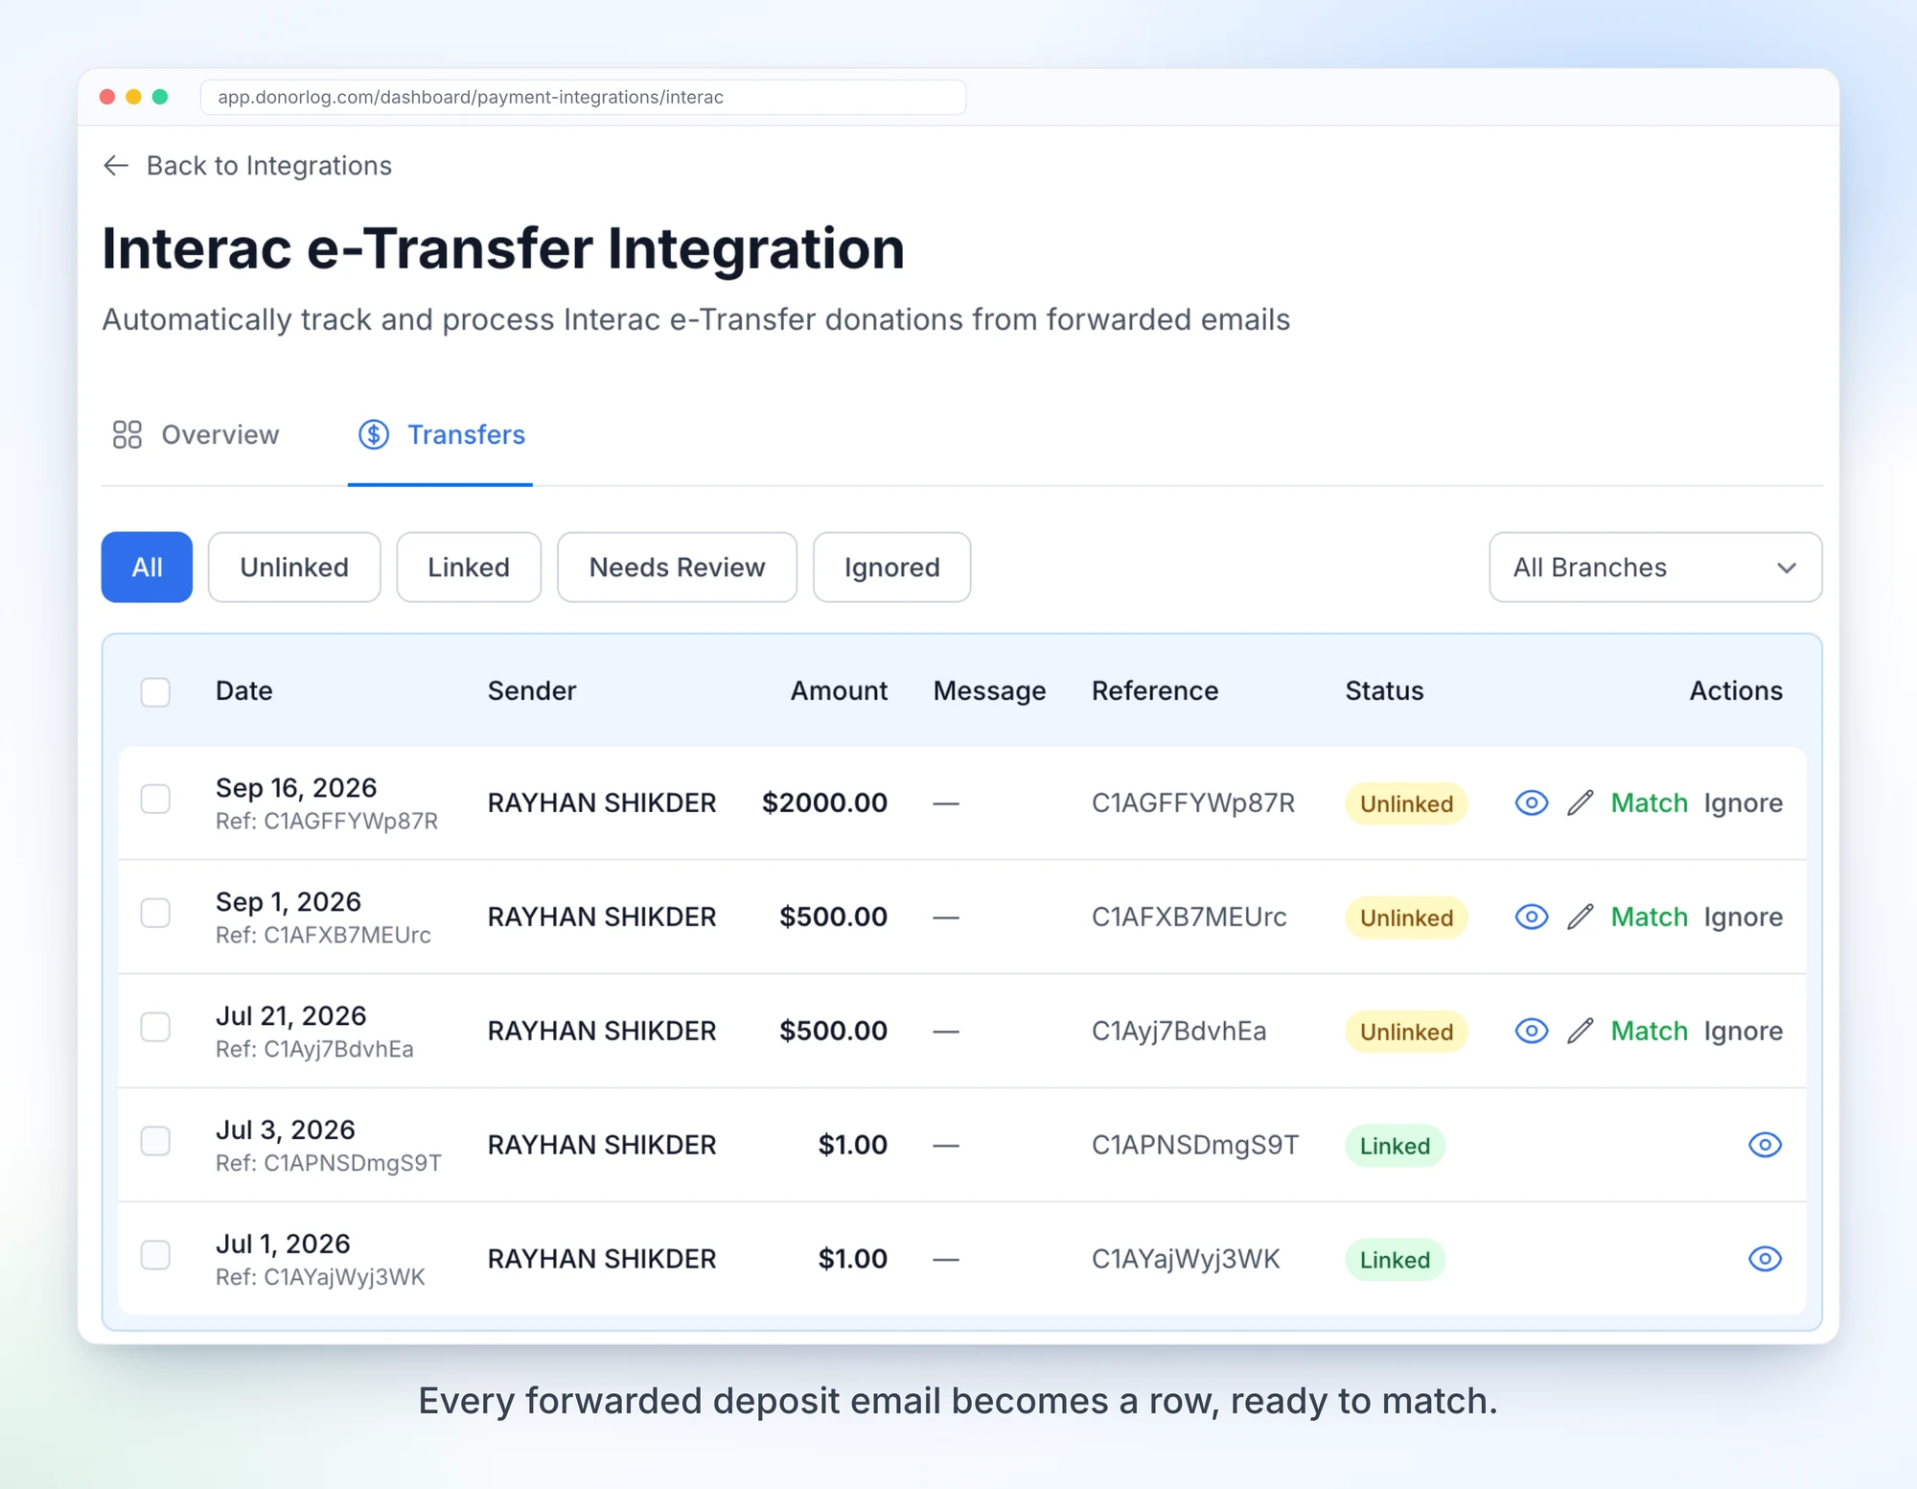Check the Jul 1, 2026 row checkbox
1917x1489 pixels.
click(155, 1255)
